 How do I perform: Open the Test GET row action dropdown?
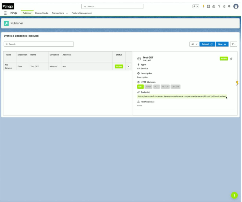pyautogui.click(x=128, y=67)
